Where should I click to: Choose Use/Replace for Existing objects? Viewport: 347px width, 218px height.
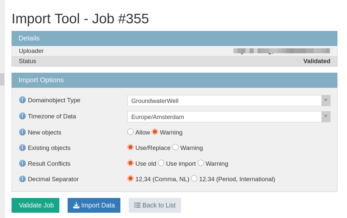(131, 147)
